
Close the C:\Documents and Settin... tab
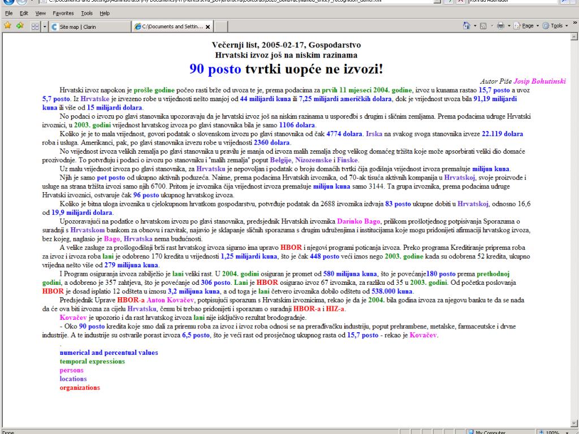point(208,27)
